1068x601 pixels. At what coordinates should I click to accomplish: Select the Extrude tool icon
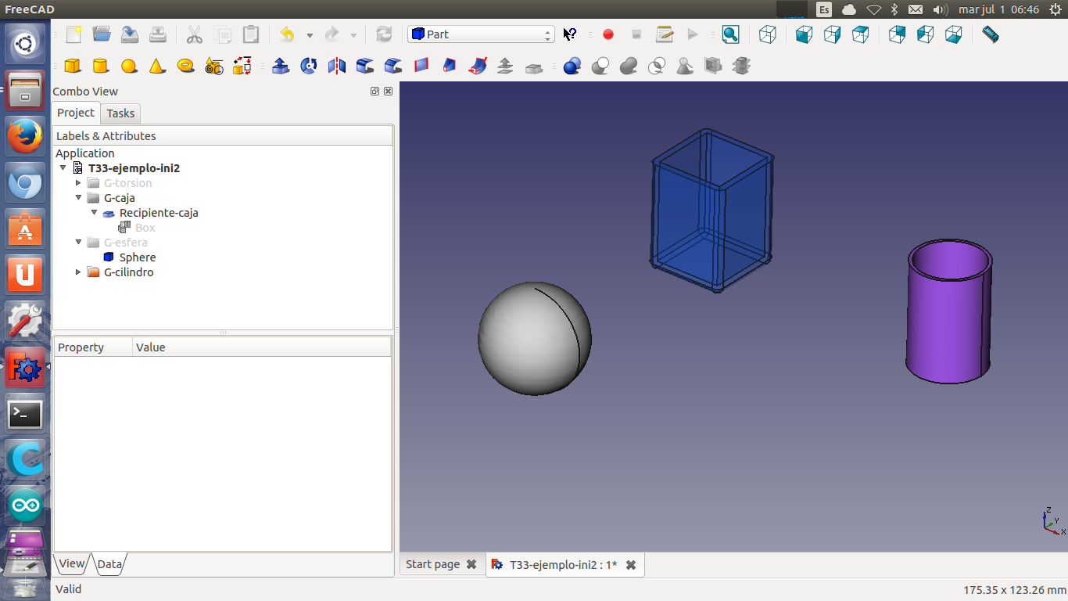[x=280, y=67]
